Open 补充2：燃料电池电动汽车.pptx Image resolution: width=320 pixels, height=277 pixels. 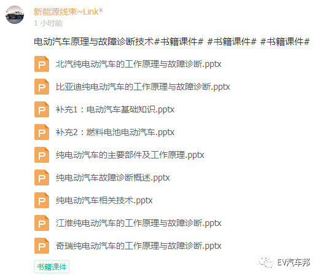(115, 132)
